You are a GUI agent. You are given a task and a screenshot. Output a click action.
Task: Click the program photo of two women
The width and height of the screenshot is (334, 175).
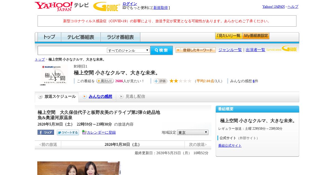(x=79, y=168)
